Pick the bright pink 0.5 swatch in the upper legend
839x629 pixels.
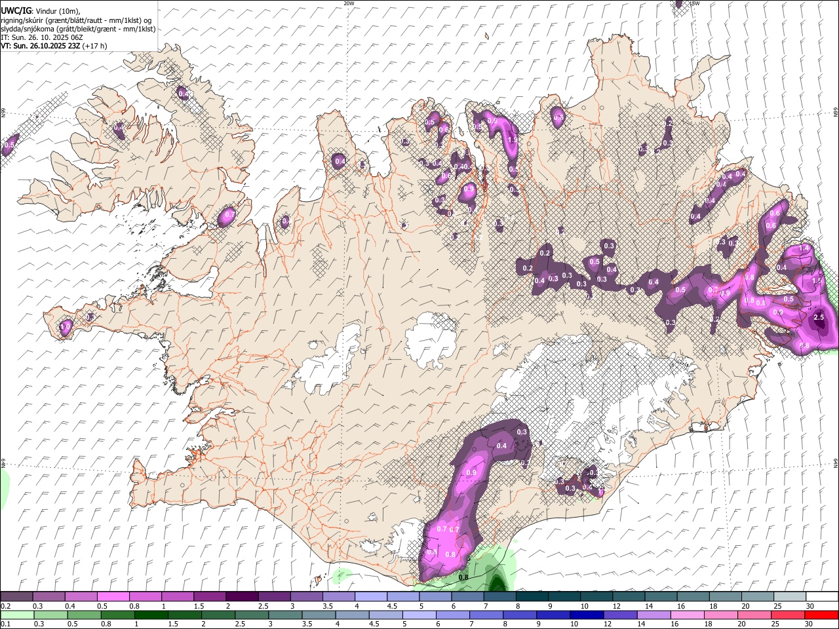tap(113, 597)
